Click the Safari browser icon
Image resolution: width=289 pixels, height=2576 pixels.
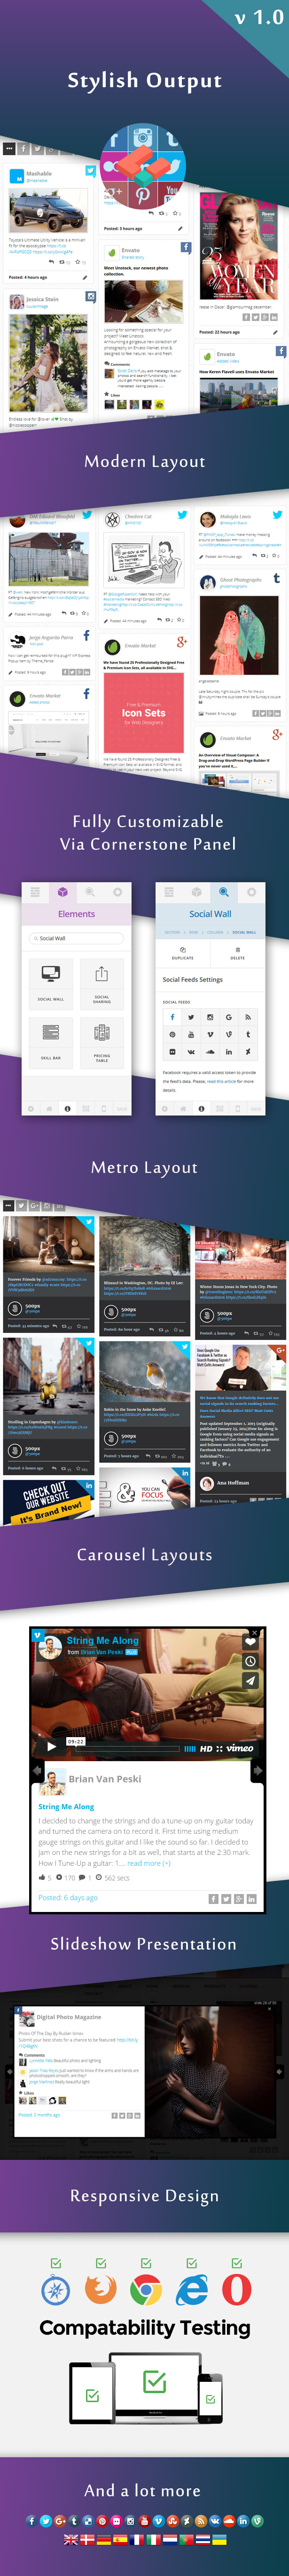tap(56, 2290)
